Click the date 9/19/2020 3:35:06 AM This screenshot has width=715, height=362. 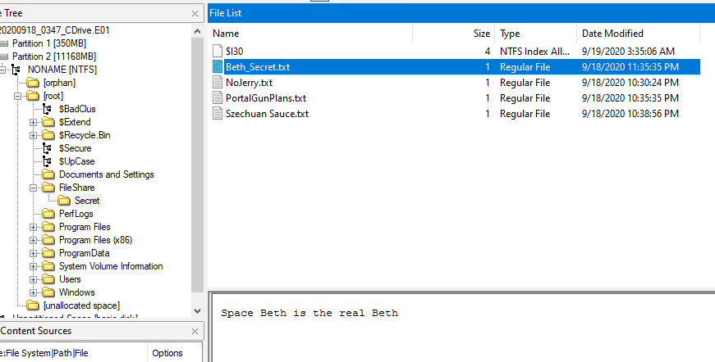[628, 52]
